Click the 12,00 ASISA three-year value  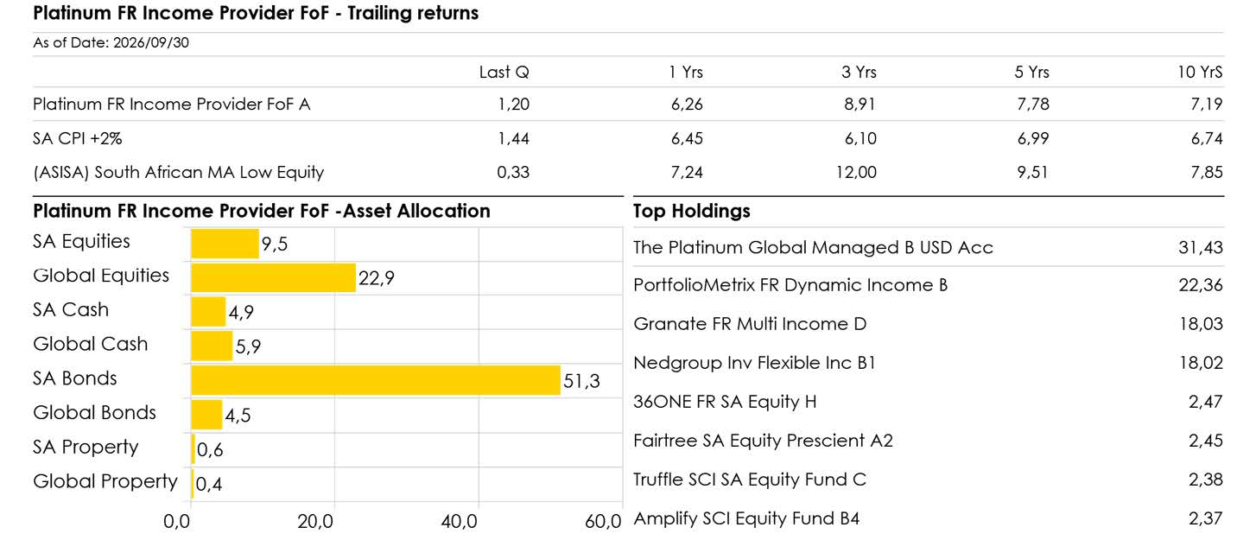click(x=855, y=172)
